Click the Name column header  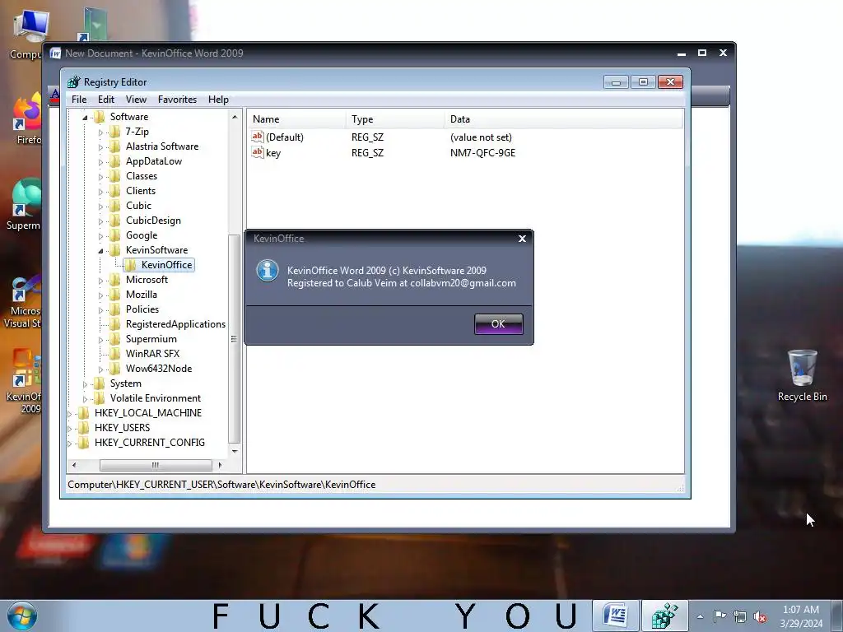pyautogui.click(x=296, y=119)
